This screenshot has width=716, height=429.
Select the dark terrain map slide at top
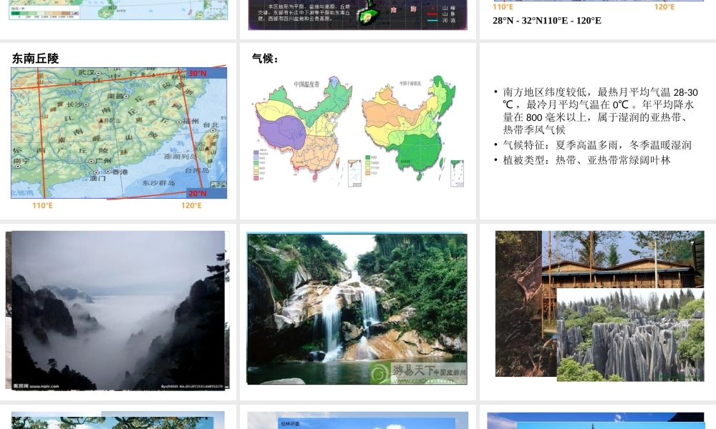(358, 19)
